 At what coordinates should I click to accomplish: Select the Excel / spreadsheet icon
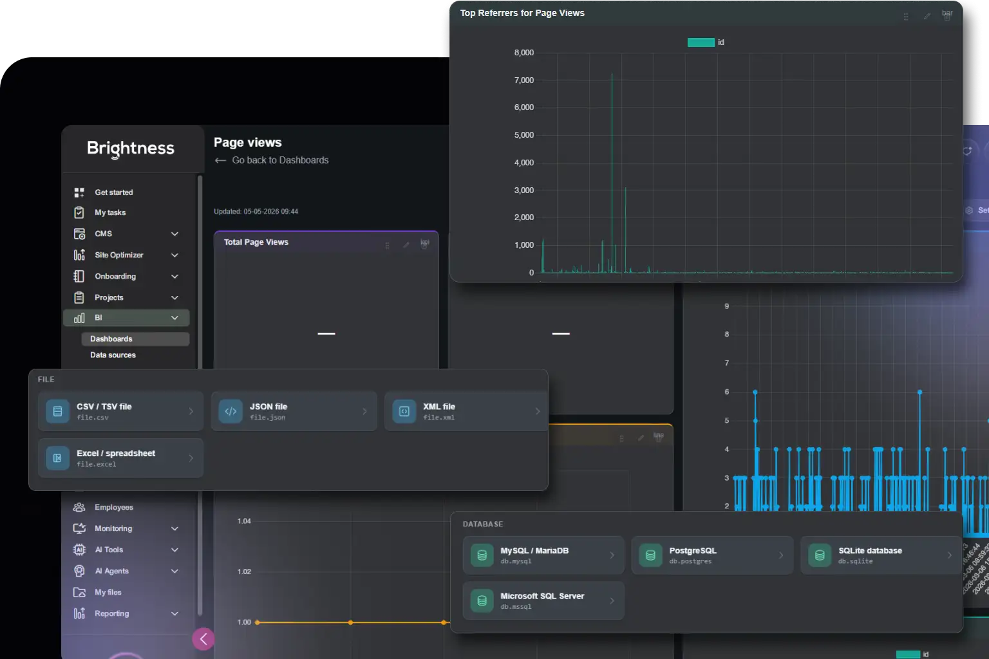(57, 458)
